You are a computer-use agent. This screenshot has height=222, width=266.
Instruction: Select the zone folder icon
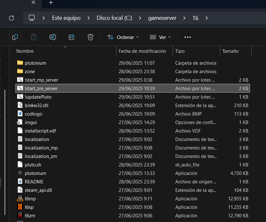click(20, 71)
